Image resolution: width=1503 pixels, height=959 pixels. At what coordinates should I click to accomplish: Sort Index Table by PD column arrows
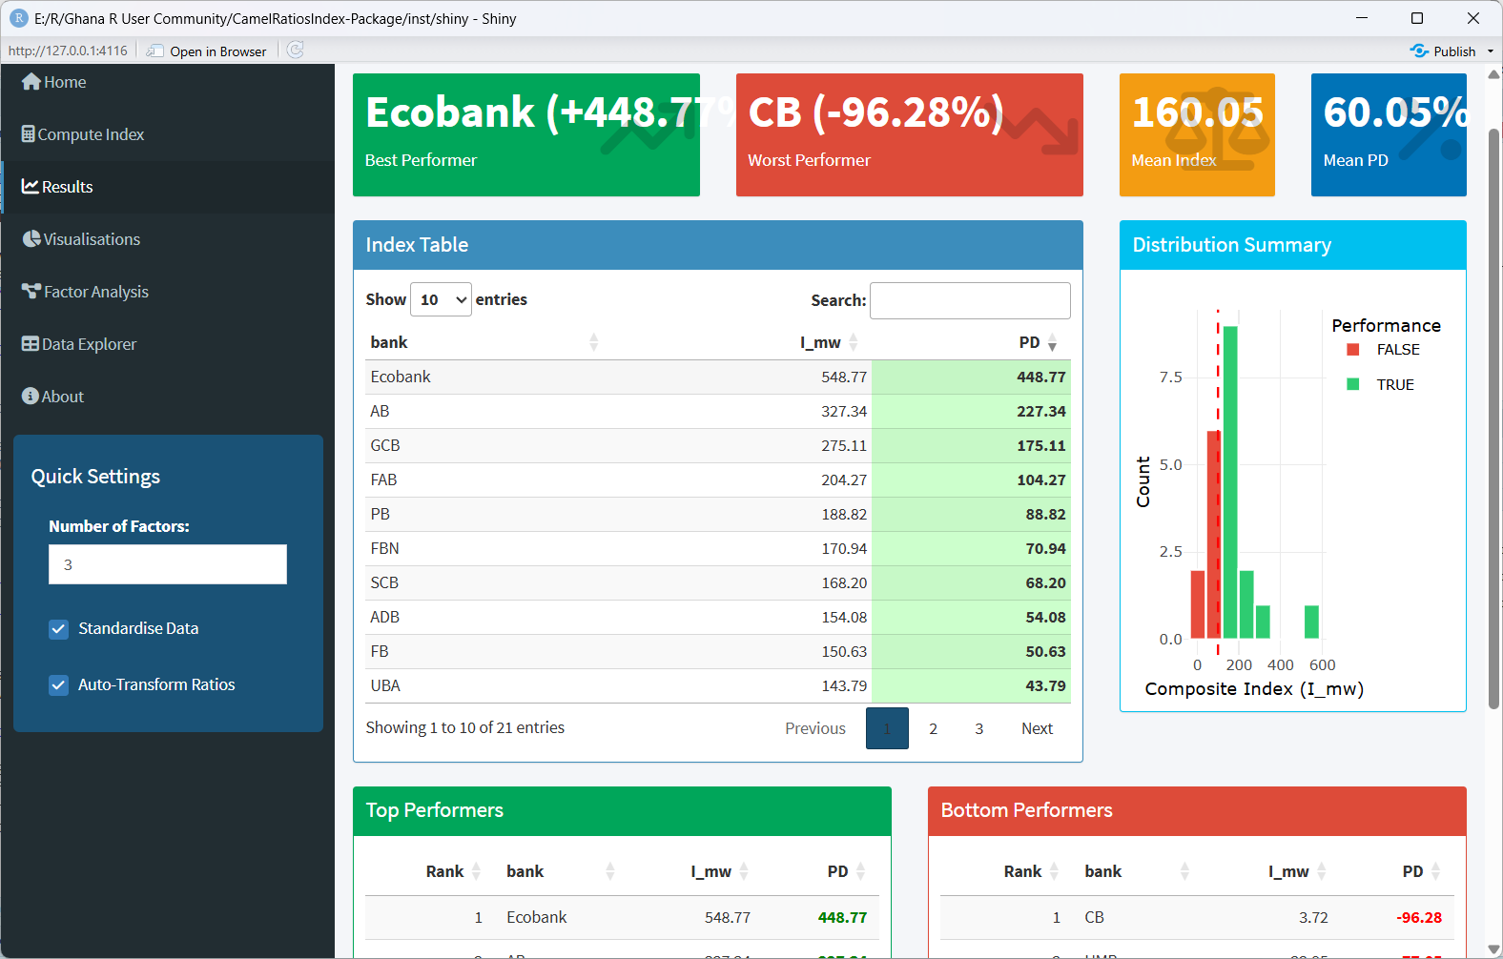tap(1052, 342)
